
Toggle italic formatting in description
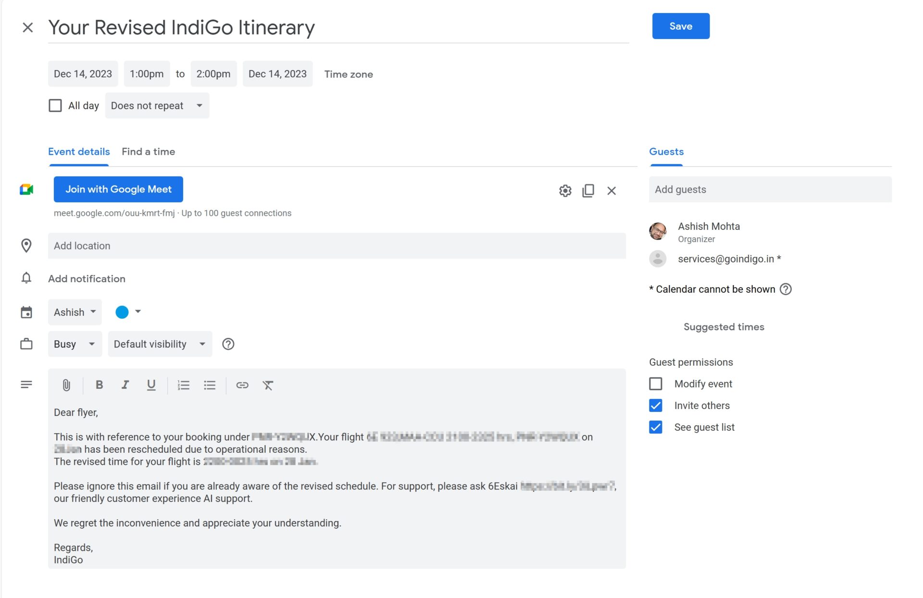pyautogui.click(x=125, y=385)
